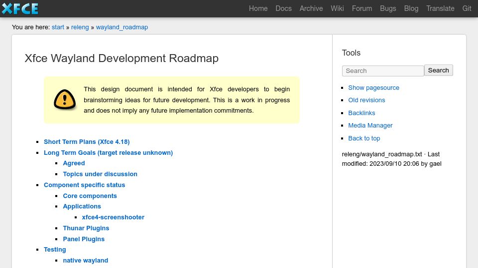Open the Home navigation item
The image size is (478, 268).
coord(258,8)
